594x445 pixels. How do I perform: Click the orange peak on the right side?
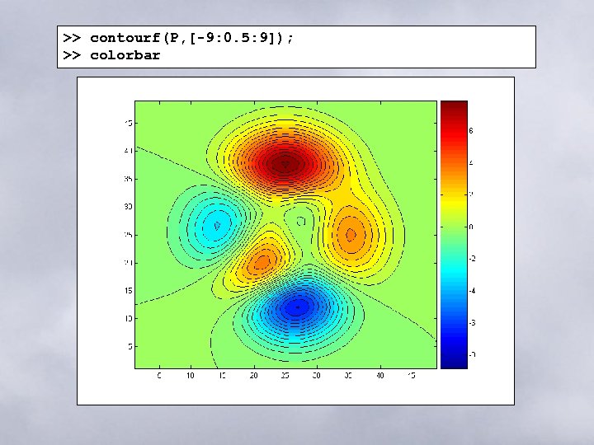pyautogui.click(x=351, y=235)
